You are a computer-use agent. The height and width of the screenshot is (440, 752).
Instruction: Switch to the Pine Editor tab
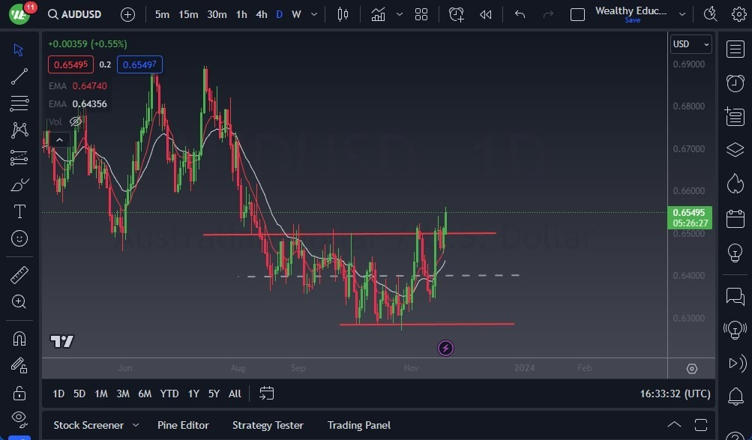[x=183, y=425]
